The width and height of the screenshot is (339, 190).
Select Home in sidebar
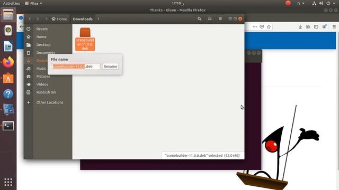[x=41, y=37]
